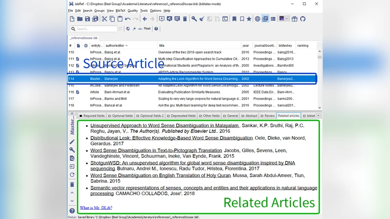Go to next entry with down chevron
The height and width of the screenshot is (219, 390).
pos(72,201)
